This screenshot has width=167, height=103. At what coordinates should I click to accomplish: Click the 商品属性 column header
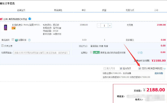tap(58, 10)
